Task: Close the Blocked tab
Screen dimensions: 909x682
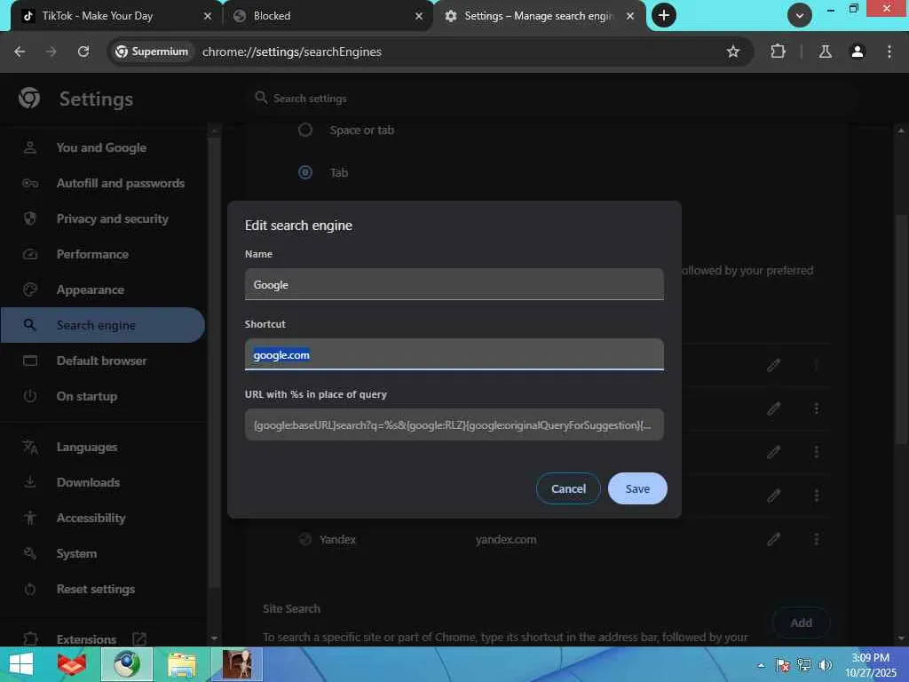Action: (x=419, y=16)
